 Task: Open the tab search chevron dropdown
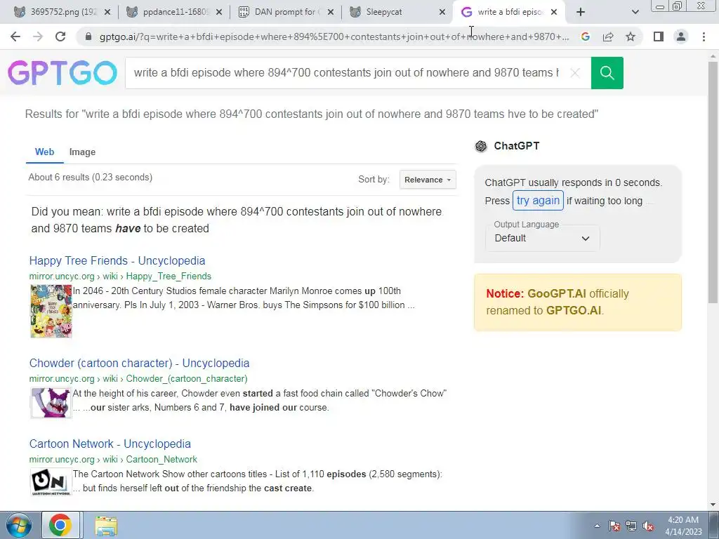click(x=635, y=12)
